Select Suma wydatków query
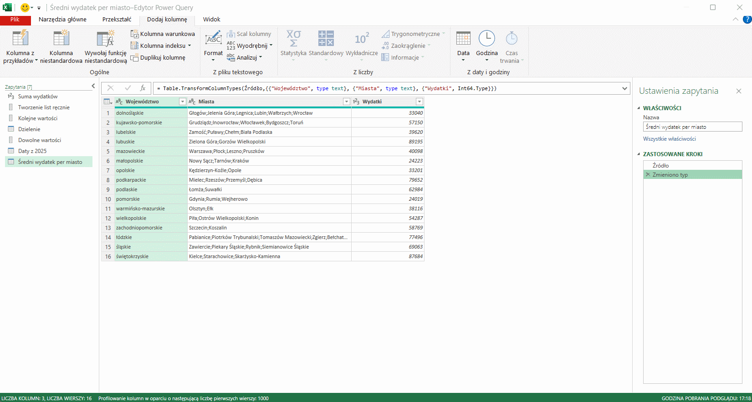 [49, 97]
